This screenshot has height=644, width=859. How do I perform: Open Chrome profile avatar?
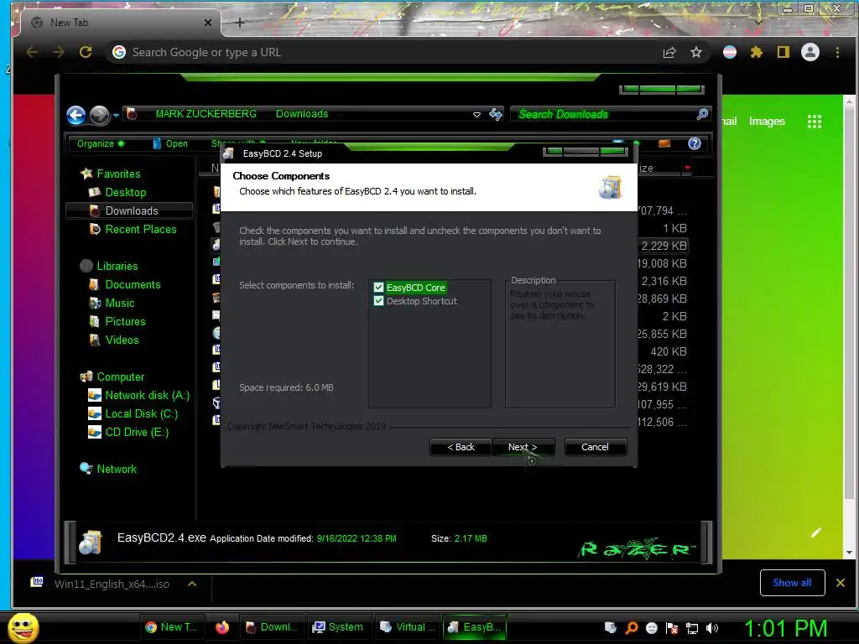(810, 52)
